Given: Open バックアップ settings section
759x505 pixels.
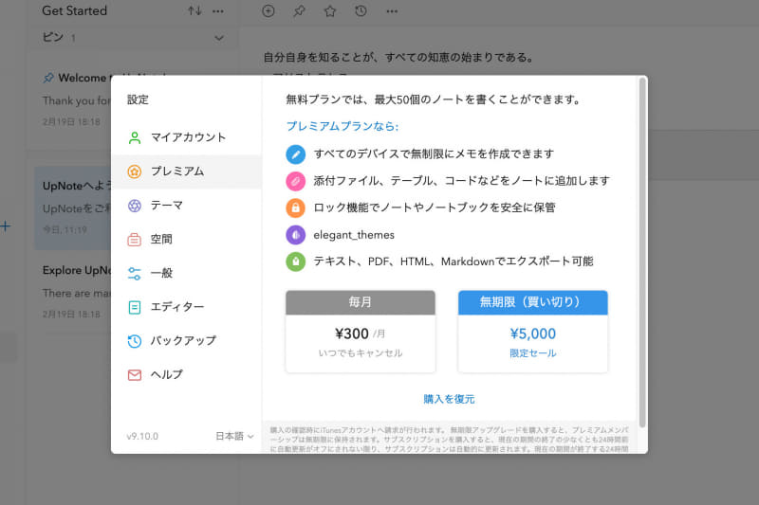Looking at the screenshot, I should (186, 341).
